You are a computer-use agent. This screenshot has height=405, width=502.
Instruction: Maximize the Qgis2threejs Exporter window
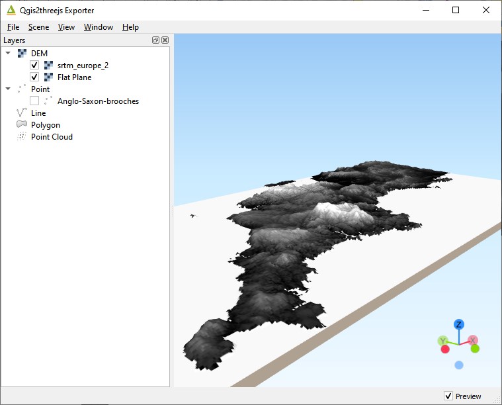456,10
